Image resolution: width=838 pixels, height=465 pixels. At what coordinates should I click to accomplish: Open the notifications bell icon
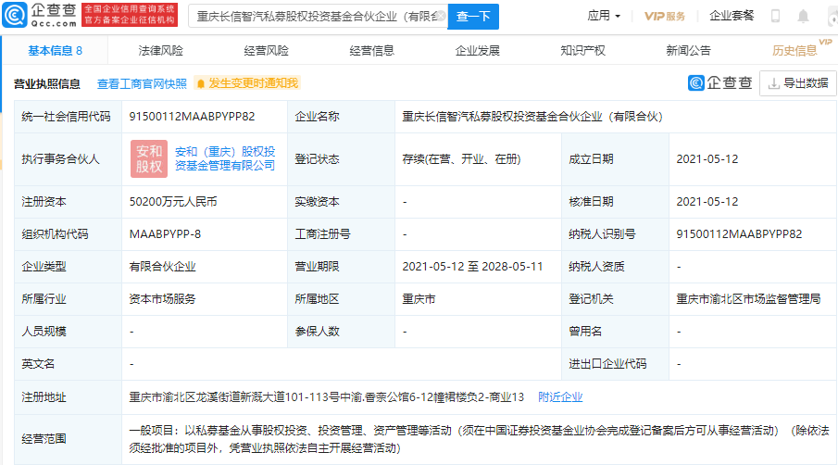point(803,16)
